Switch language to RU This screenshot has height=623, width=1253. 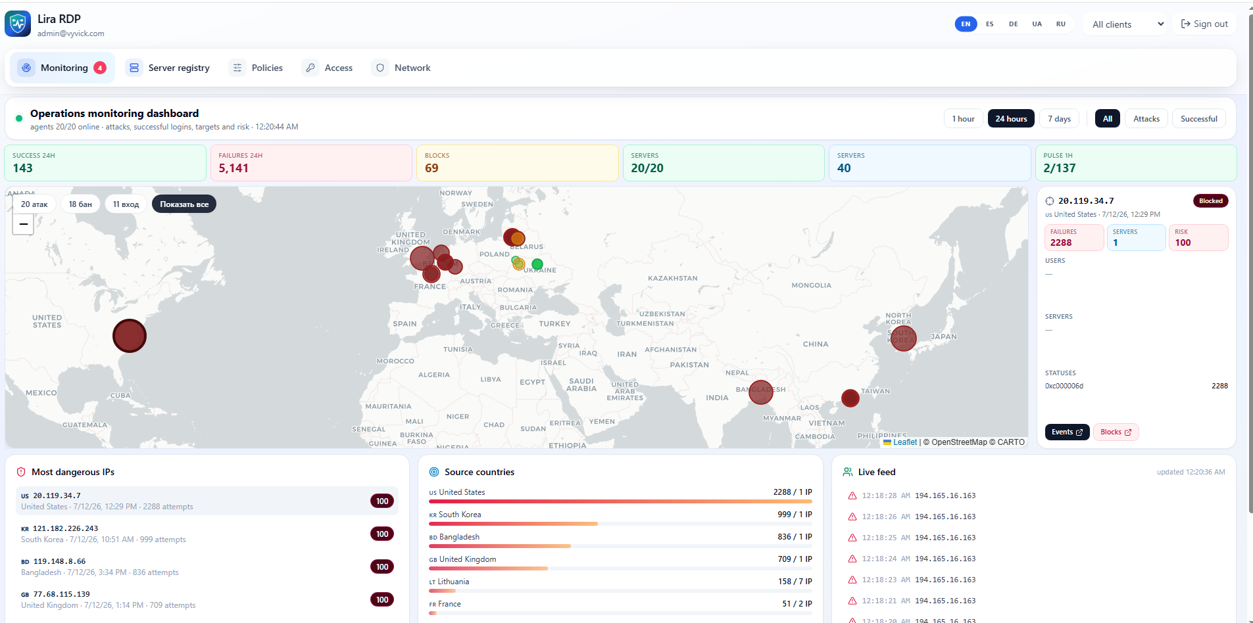1060,24
